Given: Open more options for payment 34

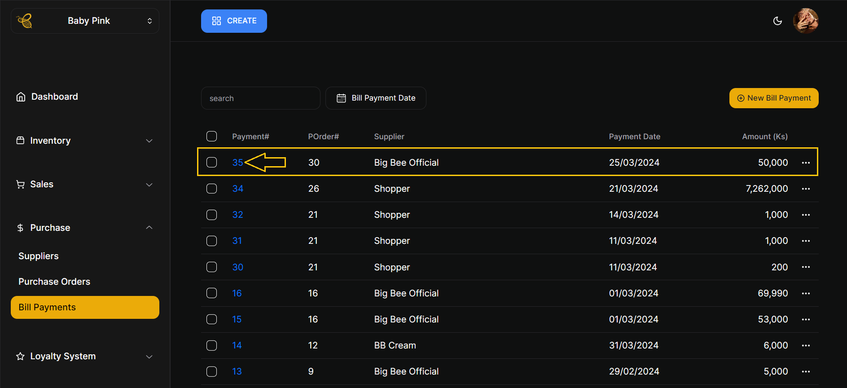Looking at the screenshot, I should coord(806,189).
